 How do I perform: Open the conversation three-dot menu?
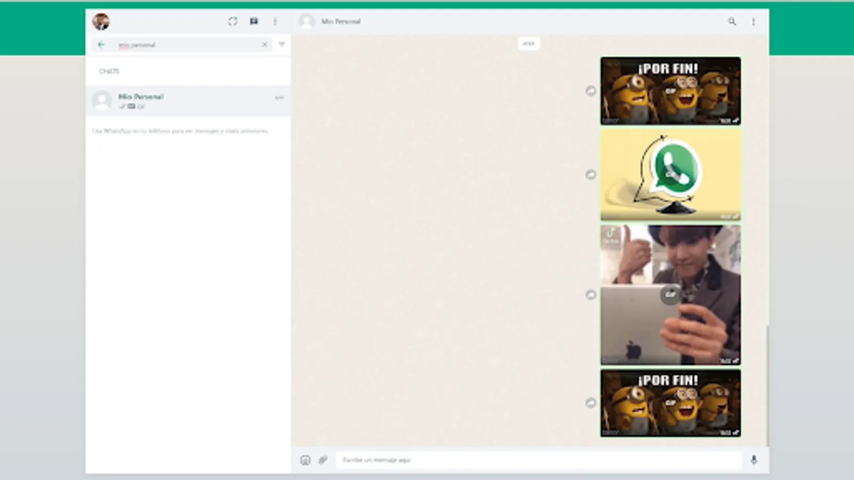click(x=753, y=21)
